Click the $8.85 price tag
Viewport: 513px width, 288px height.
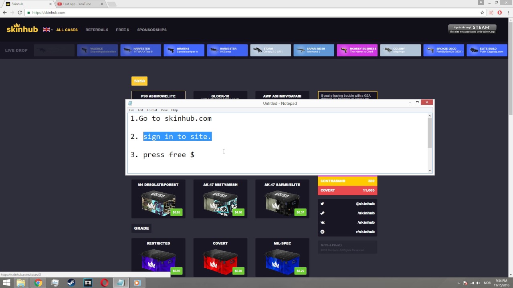(176, 212)
